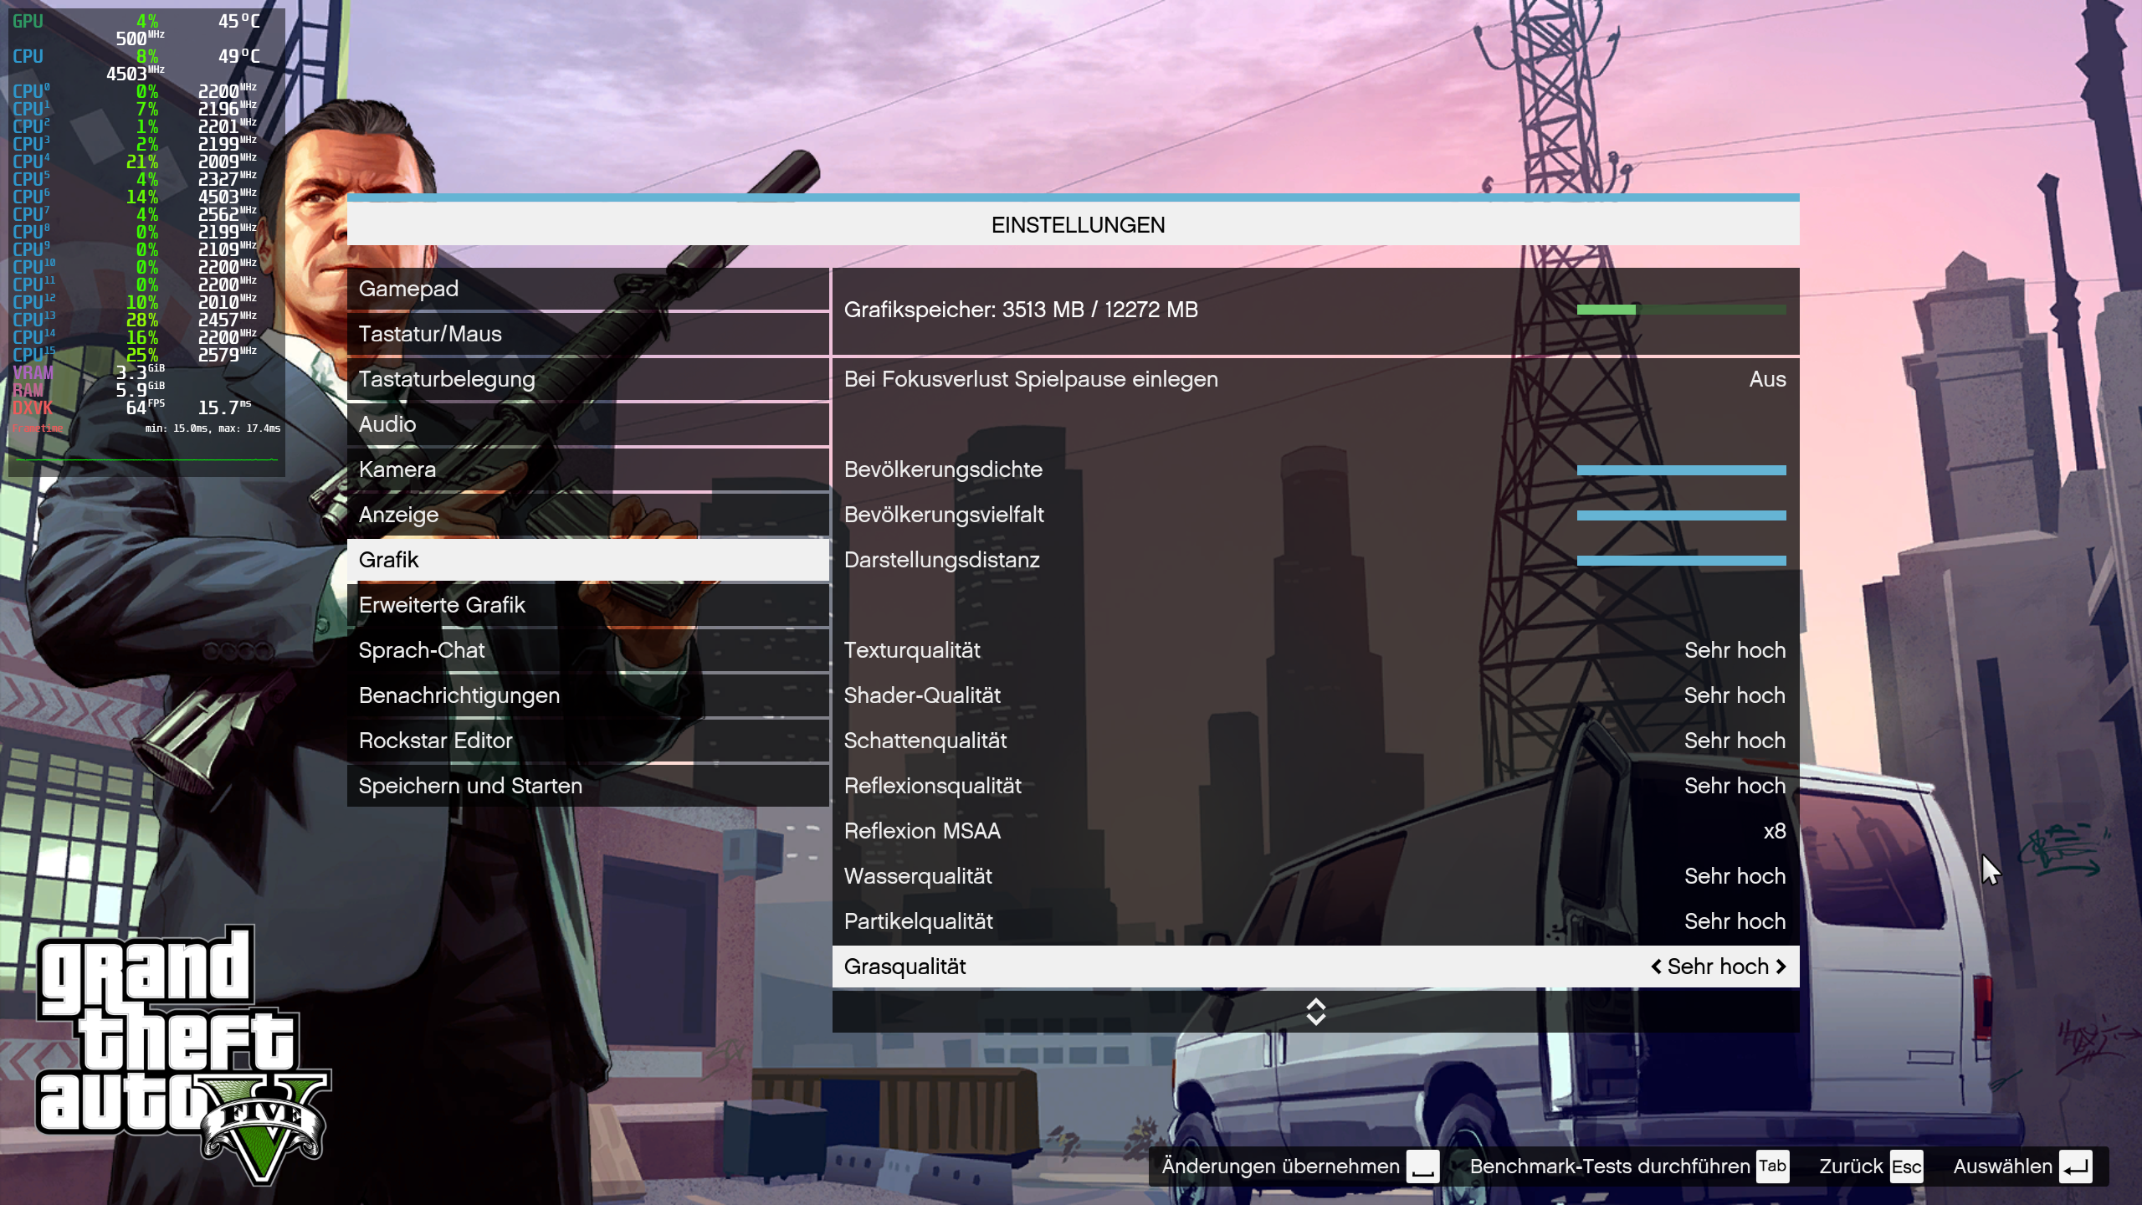The height and width of the screenshot is (1205, 2142).
Task: Adjust the Bevölkerungsdichte slider bar
Action: [x=1681, y=470]
